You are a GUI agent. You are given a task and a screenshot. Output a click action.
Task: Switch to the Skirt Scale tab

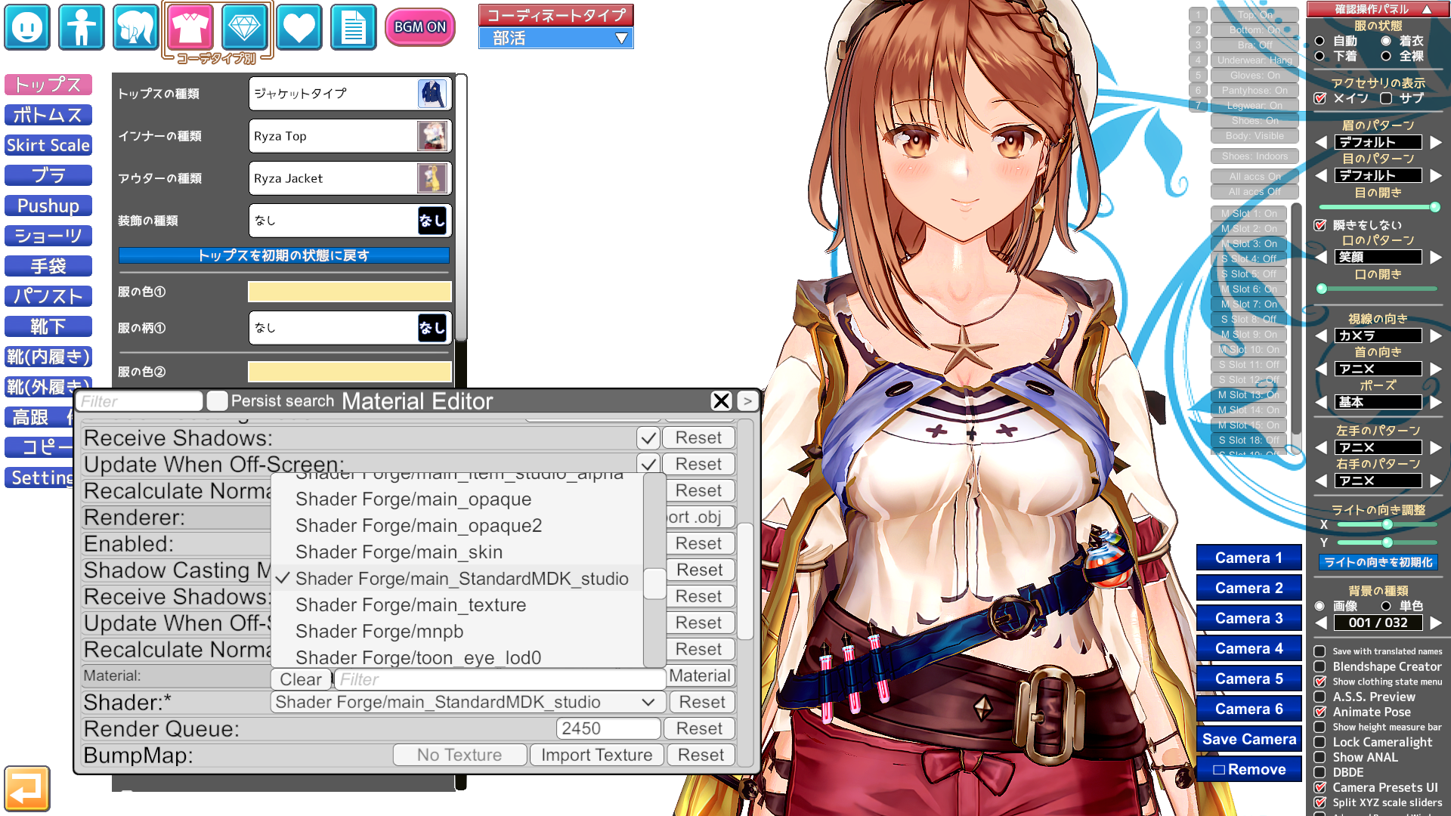point(48,145)
